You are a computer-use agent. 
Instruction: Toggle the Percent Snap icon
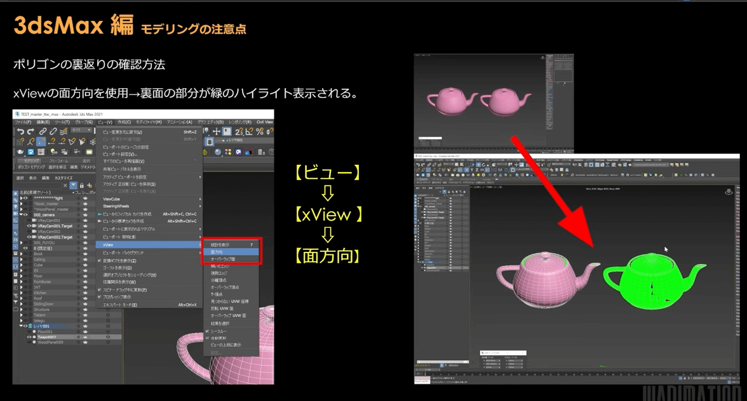260,131
